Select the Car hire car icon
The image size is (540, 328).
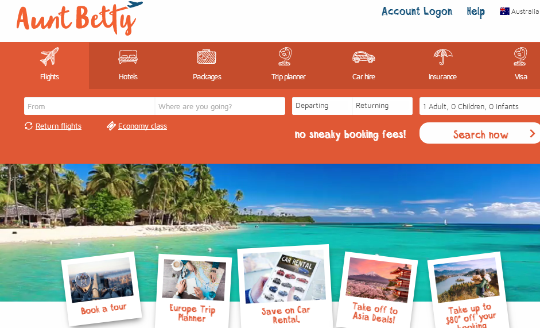click(364, 57)
